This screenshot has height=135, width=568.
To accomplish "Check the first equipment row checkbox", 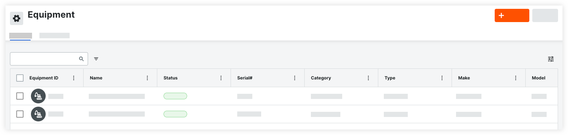I will [x=20, y=96].
